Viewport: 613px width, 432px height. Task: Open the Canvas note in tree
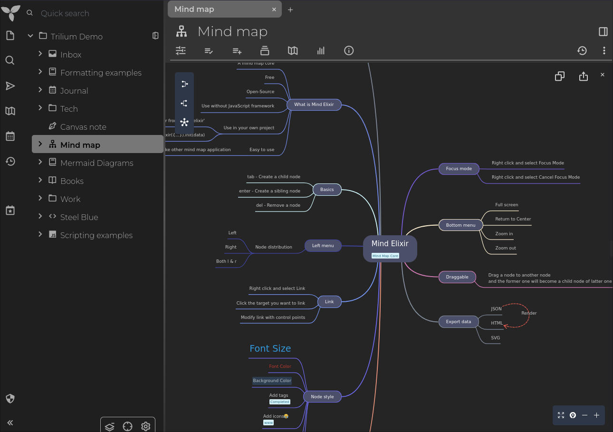point(83,127)
